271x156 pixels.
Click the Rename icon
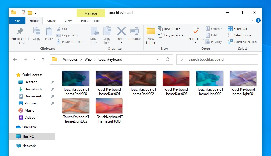134,32
